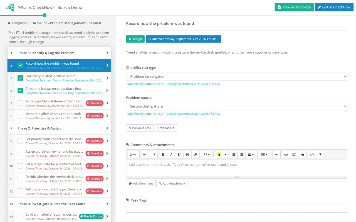Image resolution: width=356 pixels, height=222 pixels.
Task: Open the insert table dropdown
Action: [265, 155]
